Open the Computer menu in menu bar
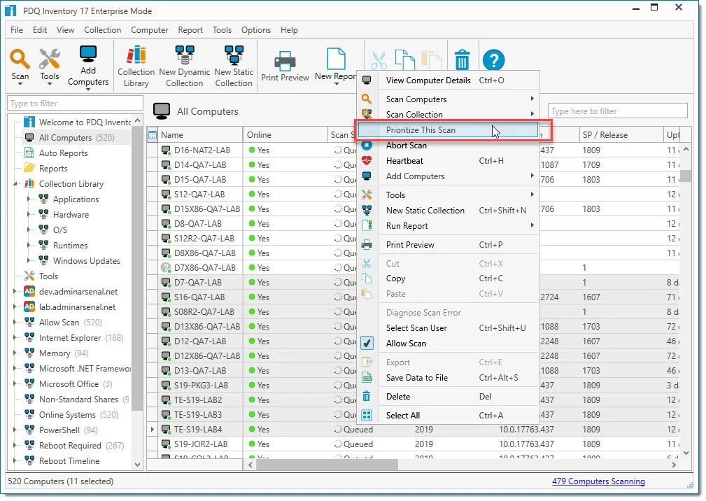706x501 pixels. point(149,29)
